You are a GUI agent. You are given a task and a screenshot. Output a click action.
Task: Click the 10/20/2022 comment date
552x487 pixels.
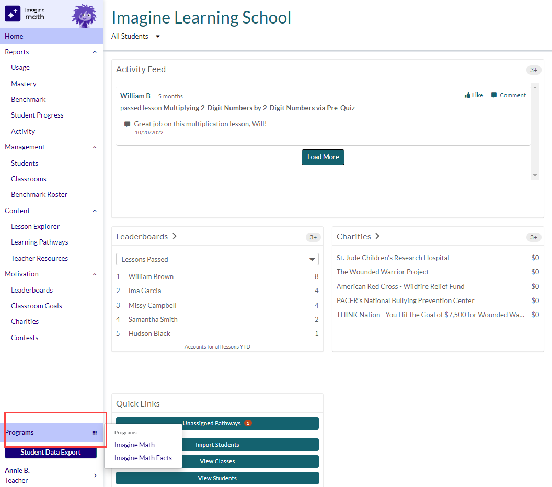149,133
